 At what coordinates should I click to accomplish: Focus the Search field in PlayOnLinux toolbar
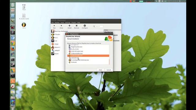pyautogui.click(x=98, y=27)
